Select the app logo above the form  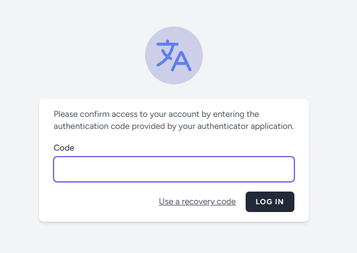pyautogui.click(x=174, y=55)
